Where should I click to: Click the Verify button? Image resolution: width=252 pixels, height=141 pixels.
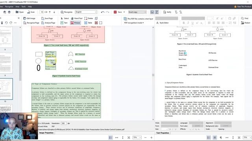click(167, 12)
